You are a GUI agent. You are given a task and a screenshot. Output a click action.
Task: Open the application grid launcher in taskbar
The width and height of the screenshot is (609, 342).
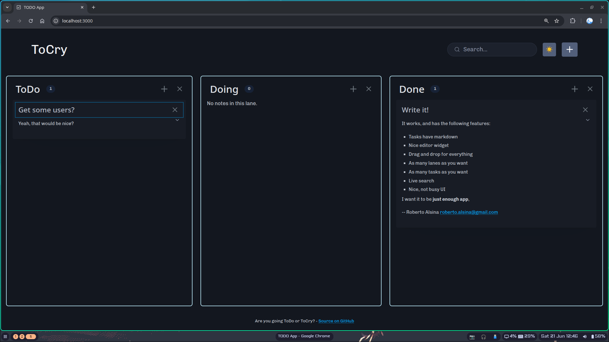(x=5, y=337)
